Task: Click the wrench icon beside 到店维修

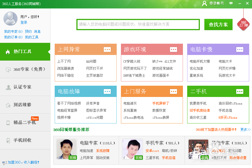Action: [8, 105]
